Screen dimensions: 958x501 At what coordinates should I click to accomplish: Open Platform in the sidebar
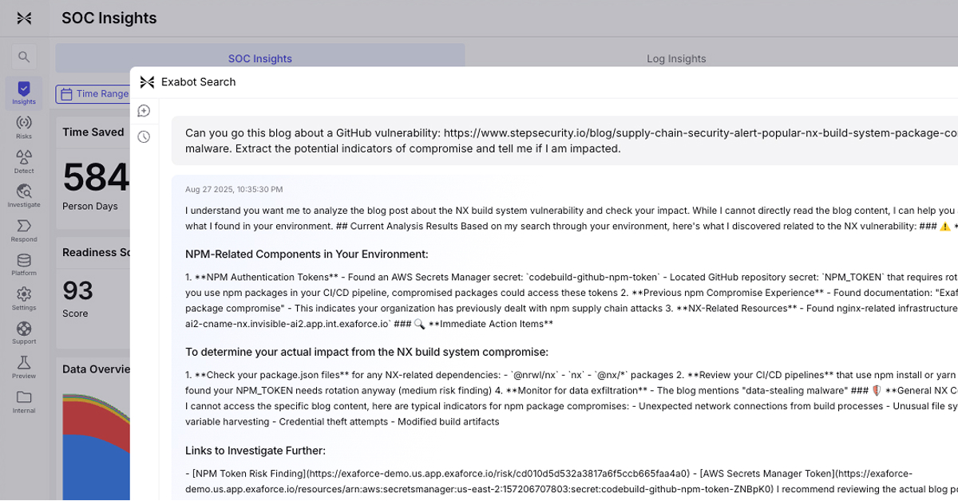[24, 265]
